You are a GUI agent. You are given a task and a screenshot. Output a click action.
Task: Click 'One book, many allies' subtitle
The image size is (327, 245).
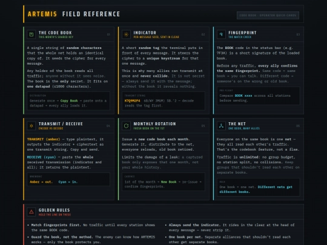tap(244, 128)
